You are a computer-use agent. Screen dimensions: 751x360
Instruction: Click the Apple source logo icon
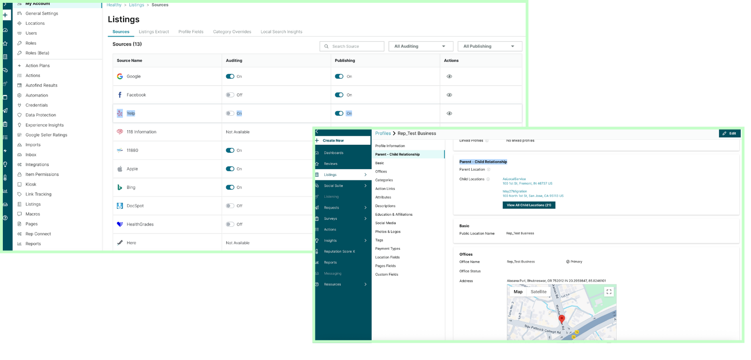click(120, 169)
